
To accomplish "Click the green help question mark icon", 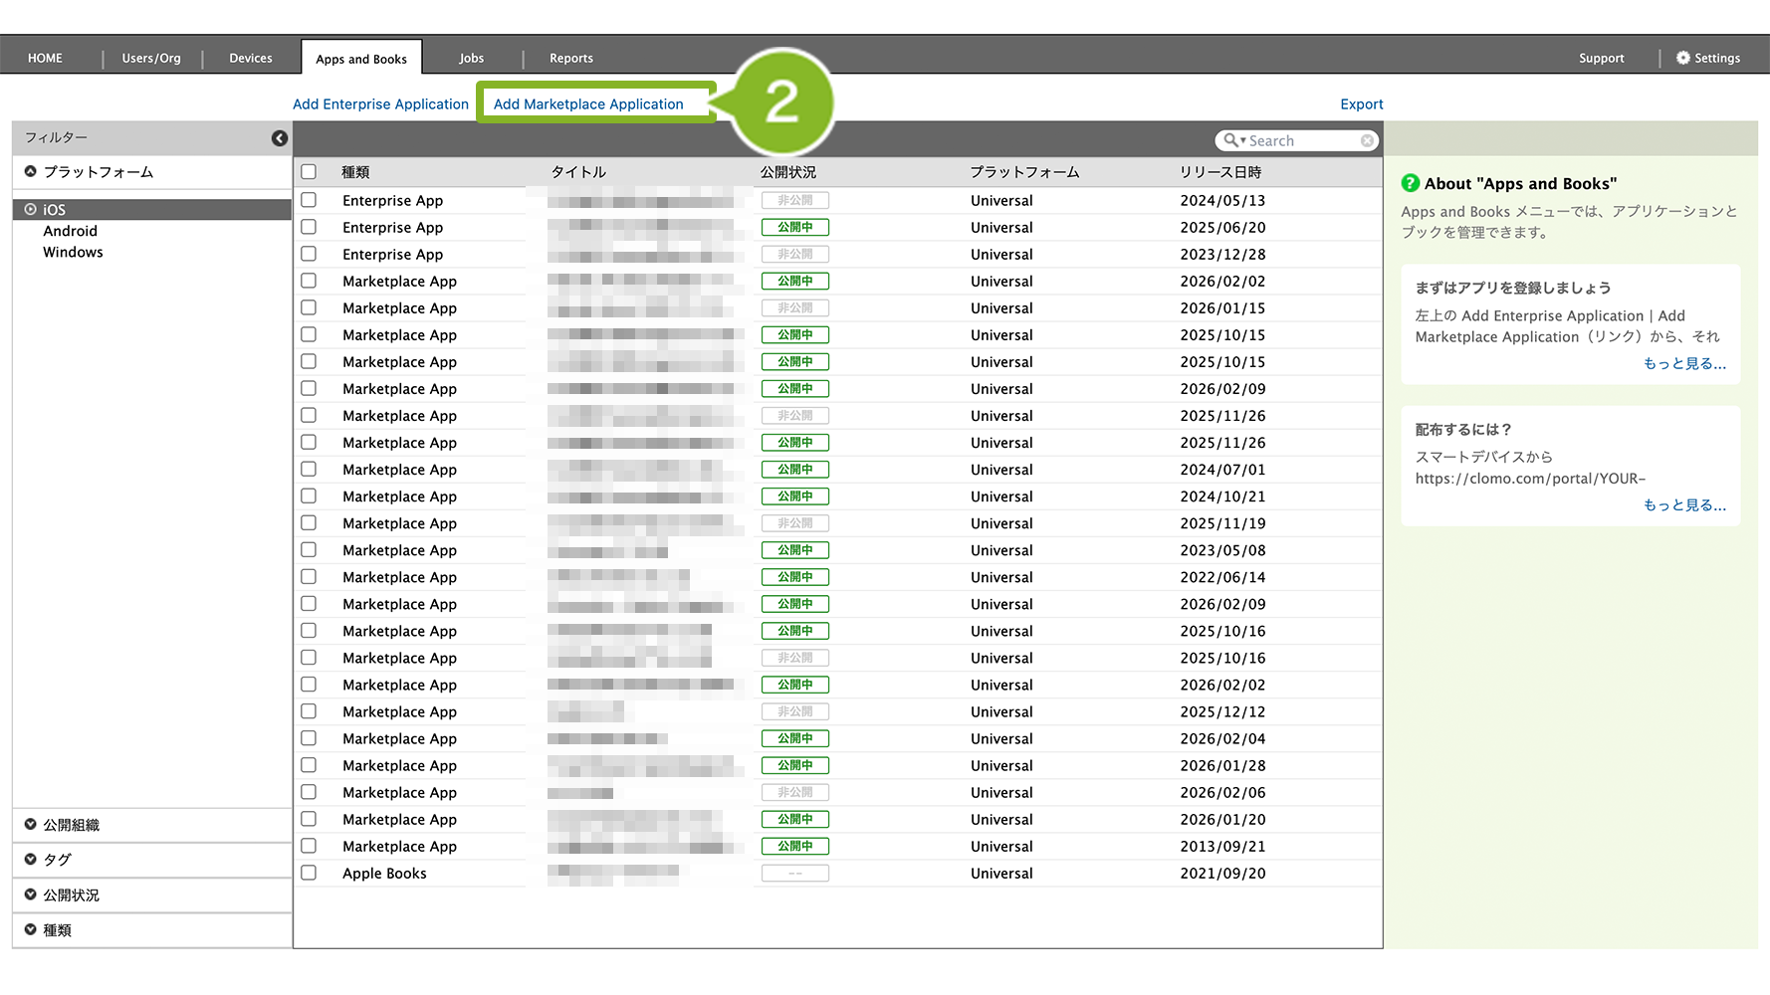I will click(x=1410, y=183).
